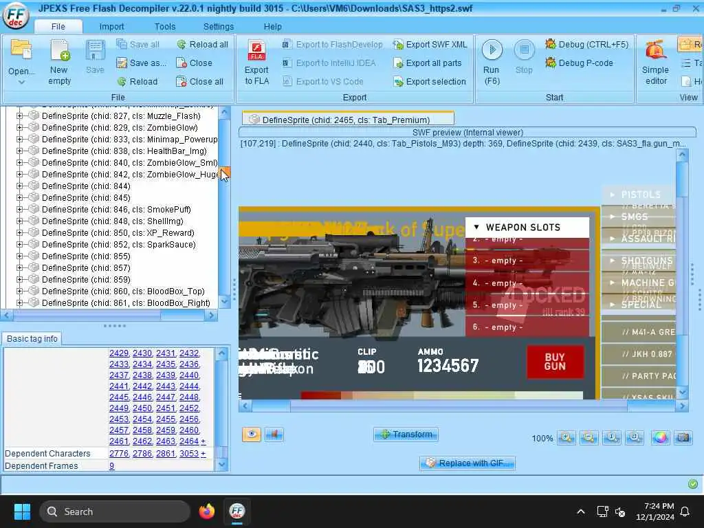
Task: Click Dependent Frames link 9
Action: (112, 466)
